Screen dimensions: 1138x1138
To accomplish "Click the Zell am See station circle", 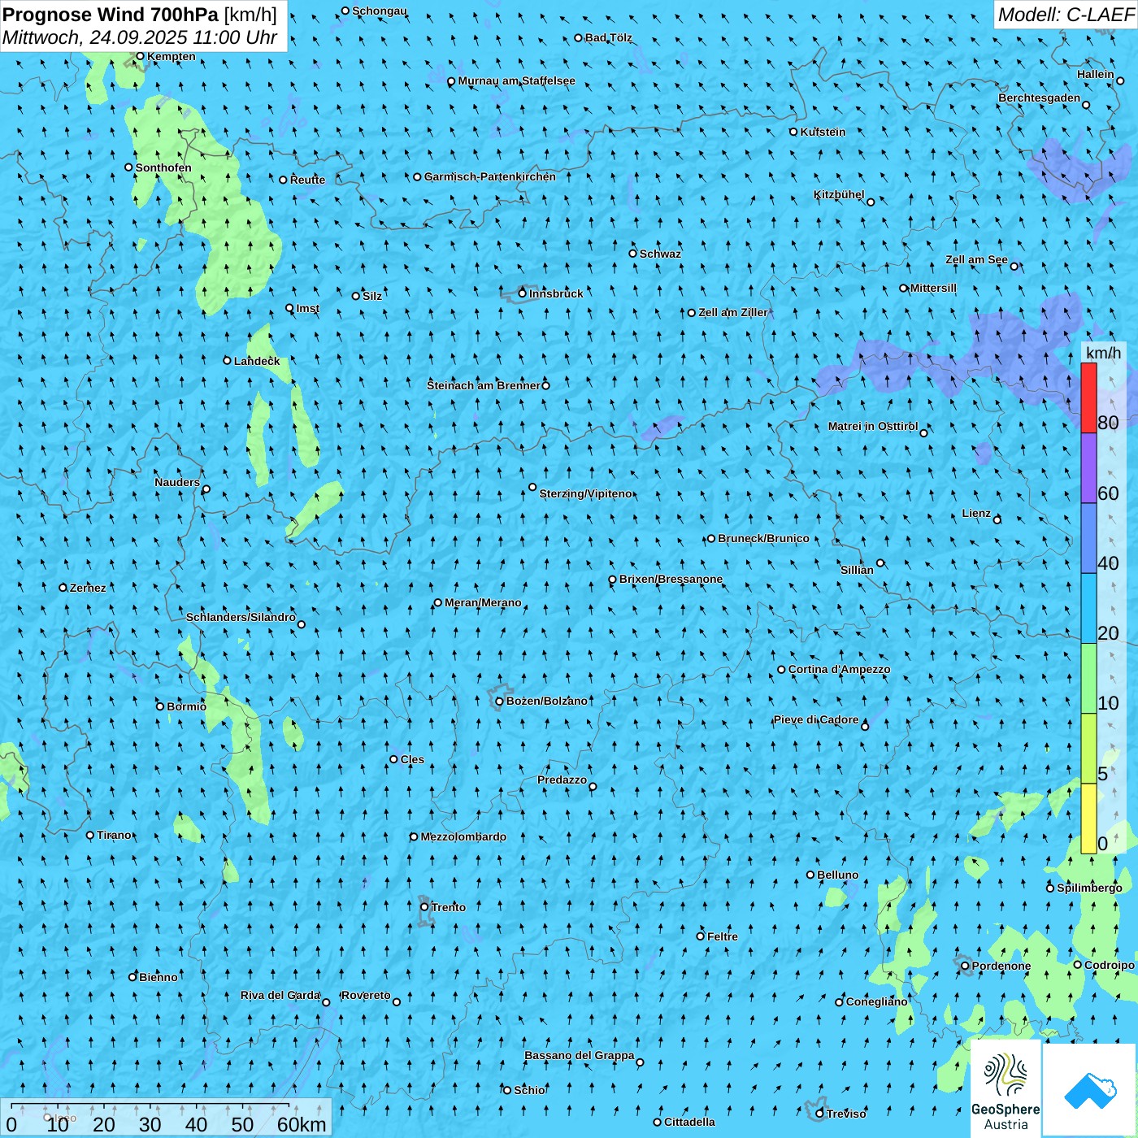I will pyautogui.click(x=1014, y=266).
